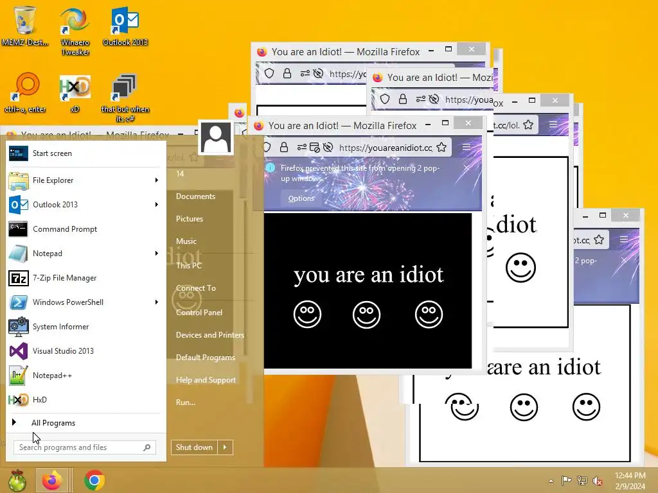
Task: Open Music from Start menu right pane
Action: 186,241
